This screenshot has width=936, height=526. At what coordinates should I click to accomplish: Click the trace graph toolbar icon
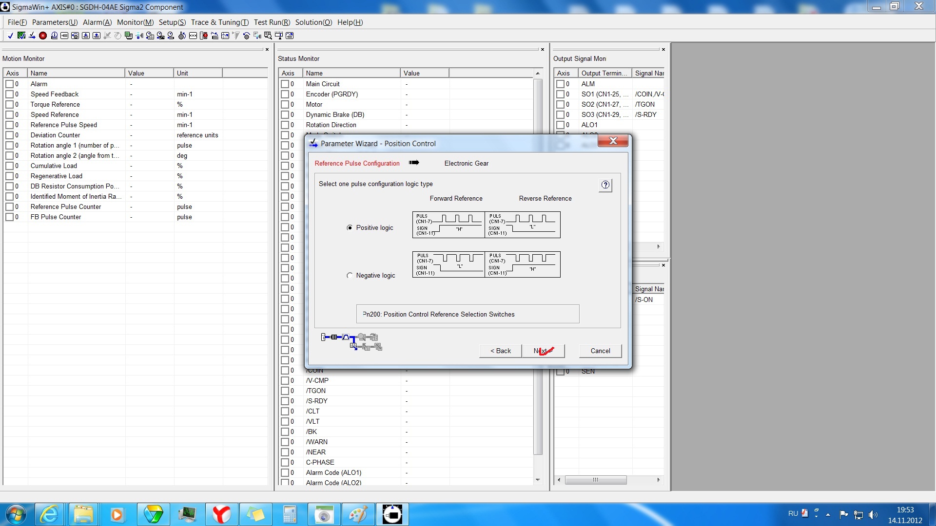click(225, 36)
